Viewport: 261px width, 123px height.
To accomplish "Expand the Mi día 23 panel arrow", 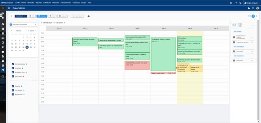I will click(253, 25).
